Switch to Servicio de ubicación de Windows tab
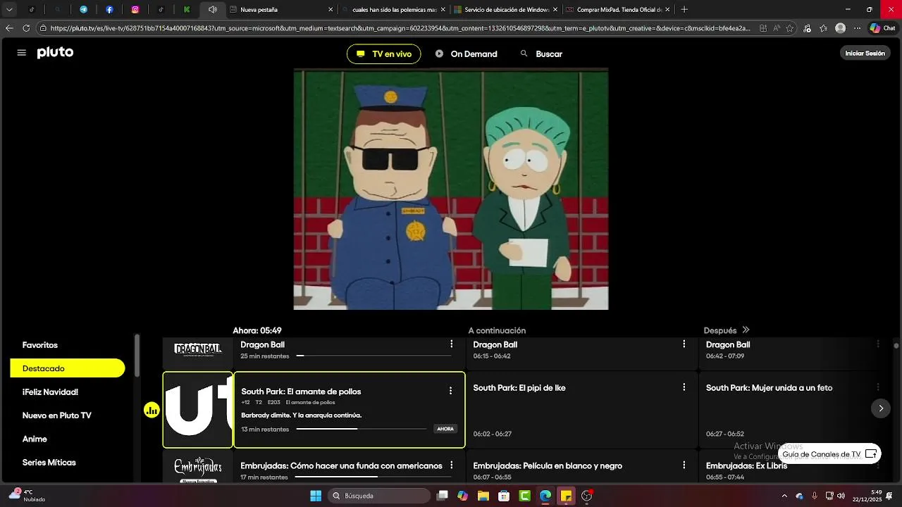 coord(506,10)
